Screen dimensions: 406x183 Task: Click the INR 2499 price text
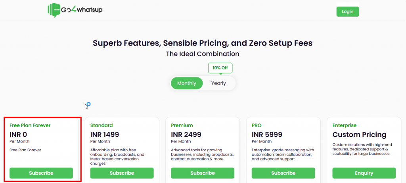186,135
